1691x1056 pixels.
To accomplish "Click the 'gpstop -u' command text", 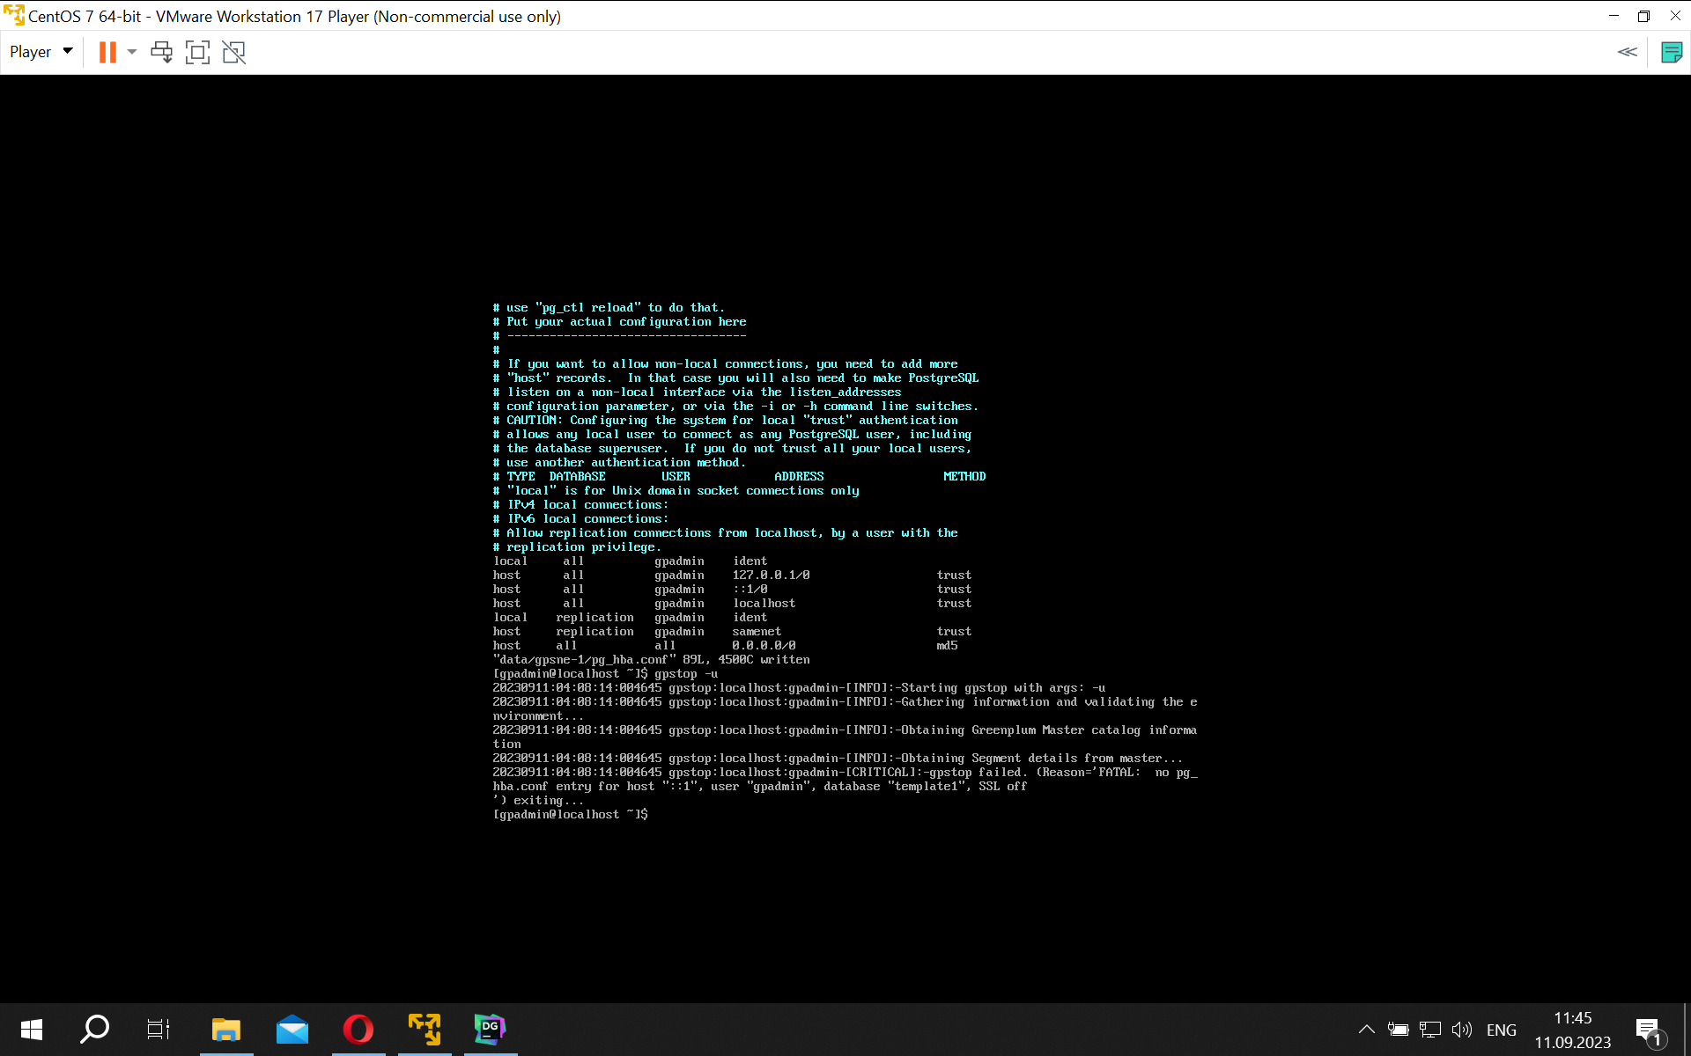I will pyautogui.click(x=686, y=674).
